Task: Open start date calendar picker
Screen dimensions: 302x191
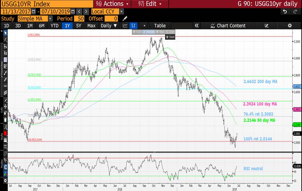Action: [33, 12]
